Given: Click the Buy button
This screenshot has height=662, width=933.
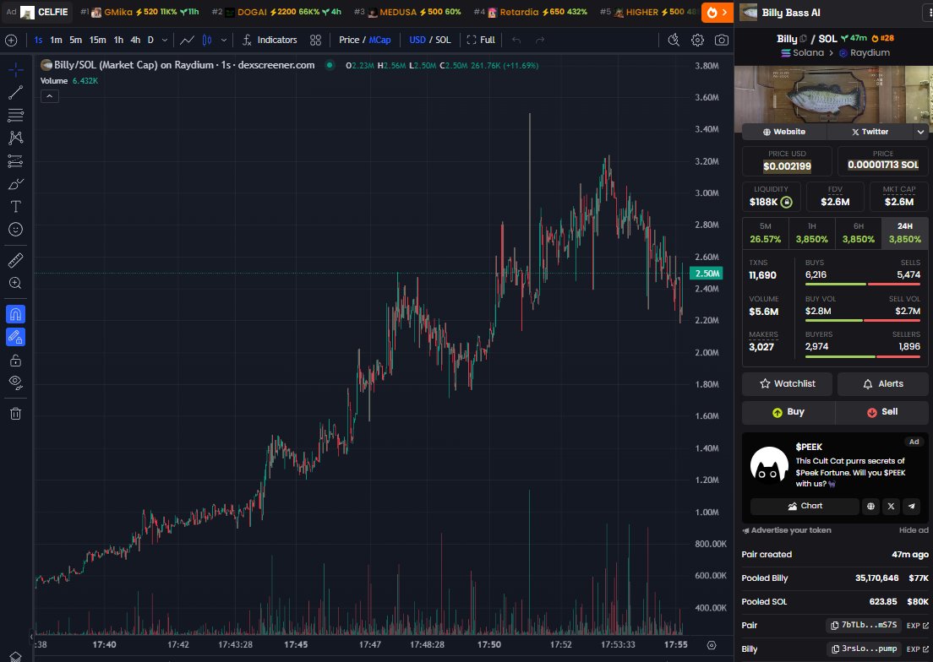Looking at the screenshot, I should pyautogui.click(x=788, y=412).
